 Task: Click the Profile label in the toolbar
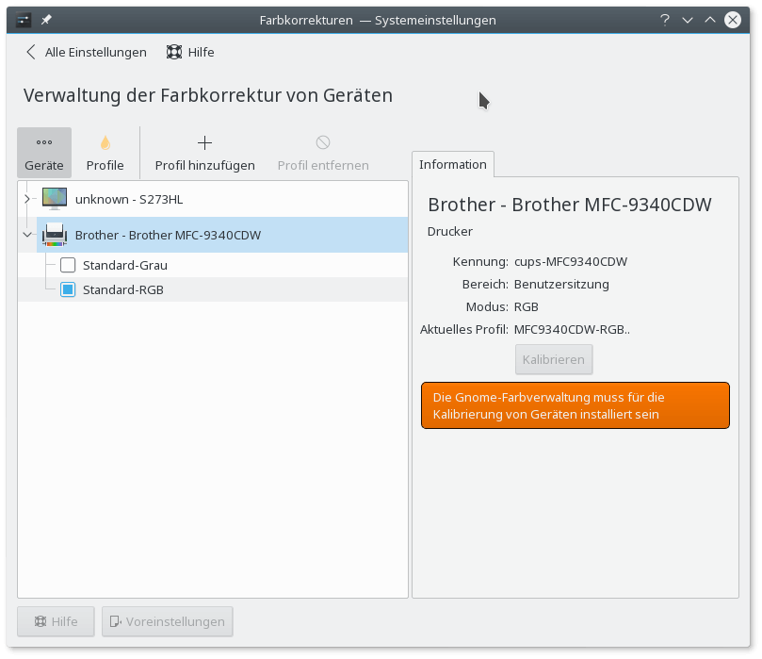(105, 165)
